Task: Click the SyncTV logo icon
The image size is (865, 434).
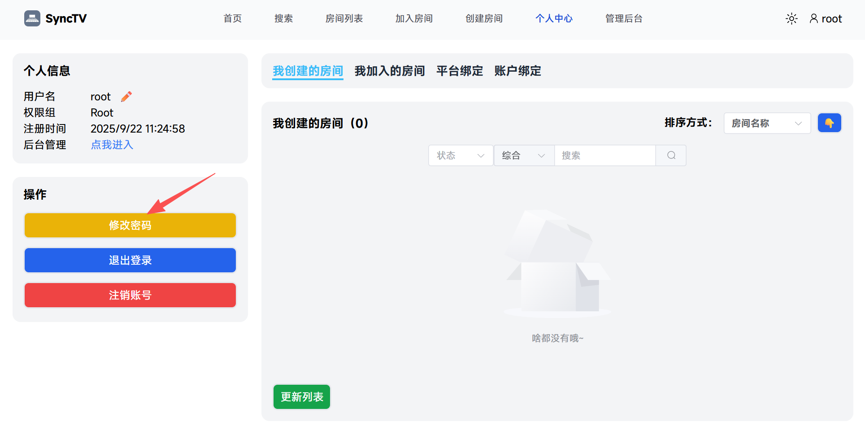Action: click(x=32, y=18)
